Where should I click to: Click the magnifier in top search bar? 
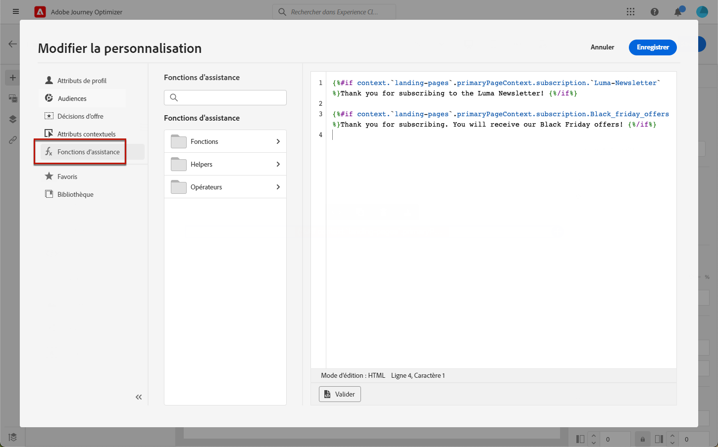point(282,12)
